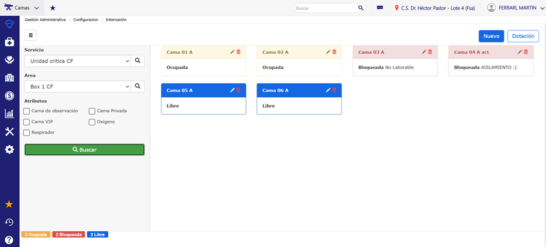Expand the Camas module menu

coord(22,8)
